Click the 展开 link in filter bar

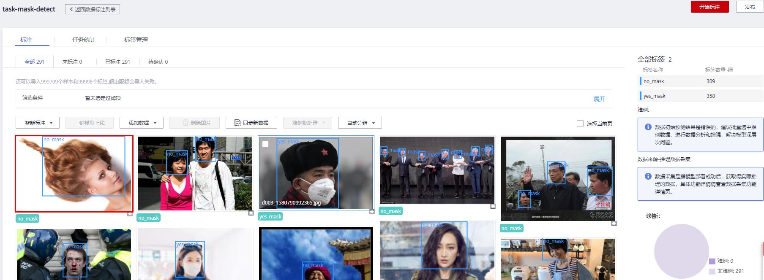point(599,99)
